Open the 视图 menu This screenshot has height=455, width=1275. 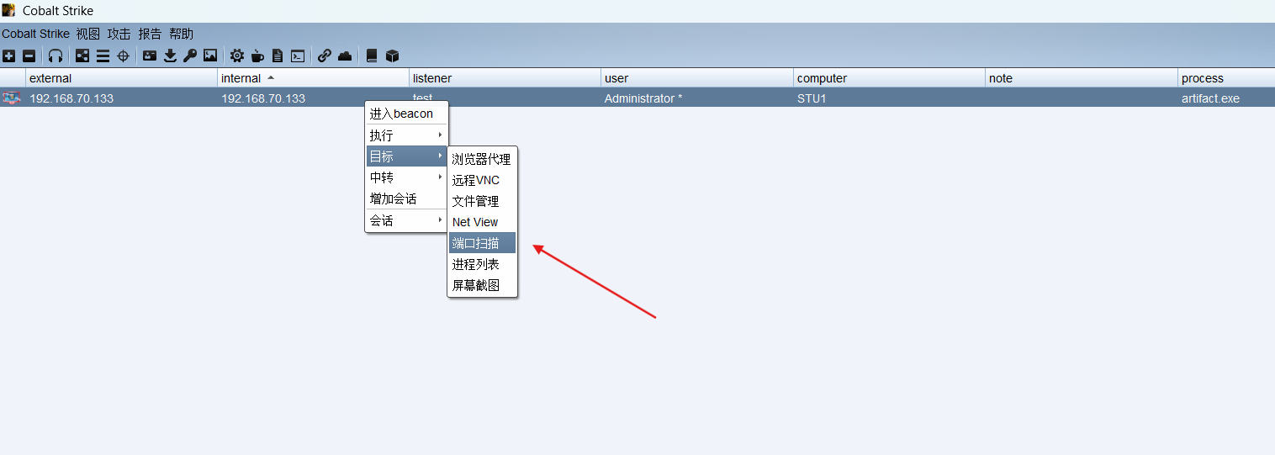87,34
